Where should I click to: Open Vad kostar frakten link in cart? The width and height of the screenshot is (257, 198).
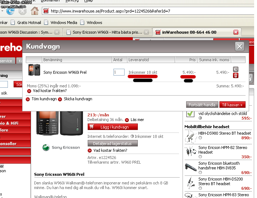pyautogui.click(x=50, y=91)
